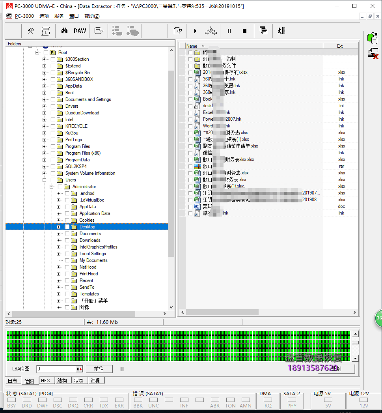Click the pause button beside 前往
Image resolution: width=382 pixels, height=413 pixels.
[122, 369]
